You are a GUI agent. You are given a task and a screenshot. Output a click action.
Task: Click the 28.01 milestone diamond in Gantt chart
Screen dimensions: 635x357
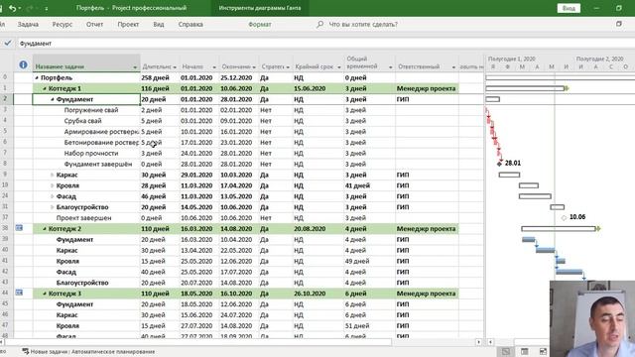pos(499,164)
